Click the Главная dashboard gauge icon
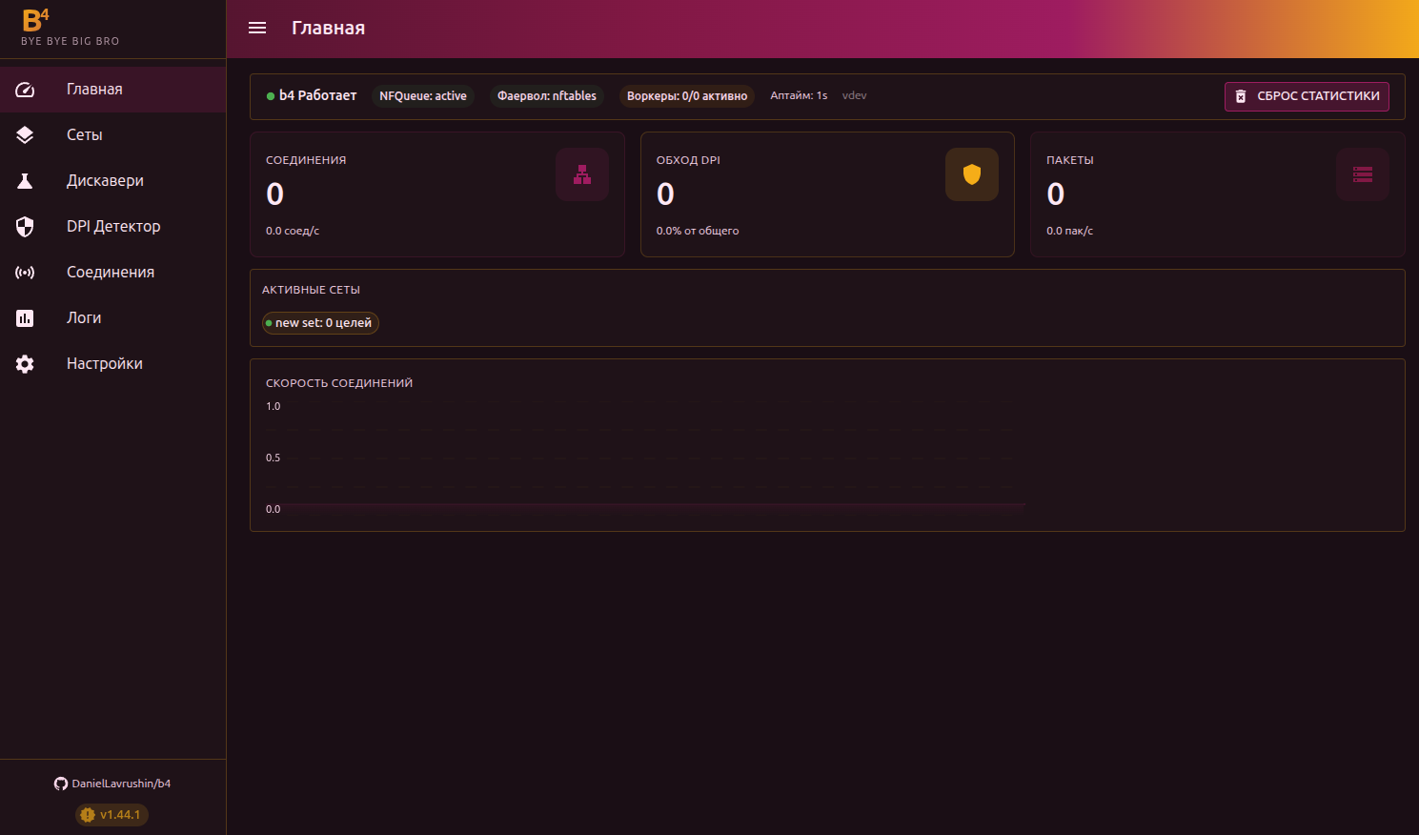 click(25, 90)
